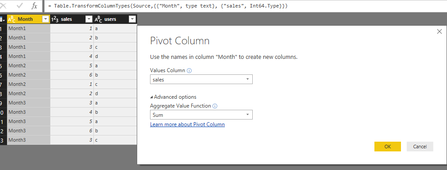
Task: Select Month3 cell in the row with sales 5
Action: (x=29, y=121)
